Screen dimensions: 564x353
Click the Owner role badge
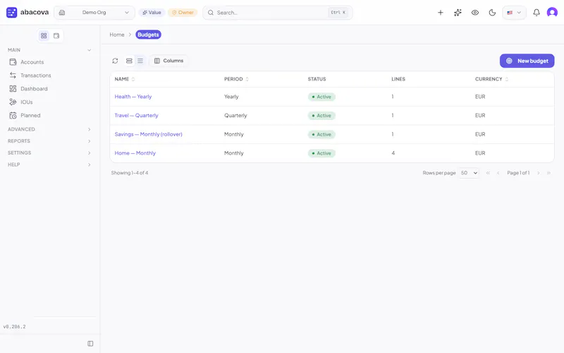[x=183, y=13]
